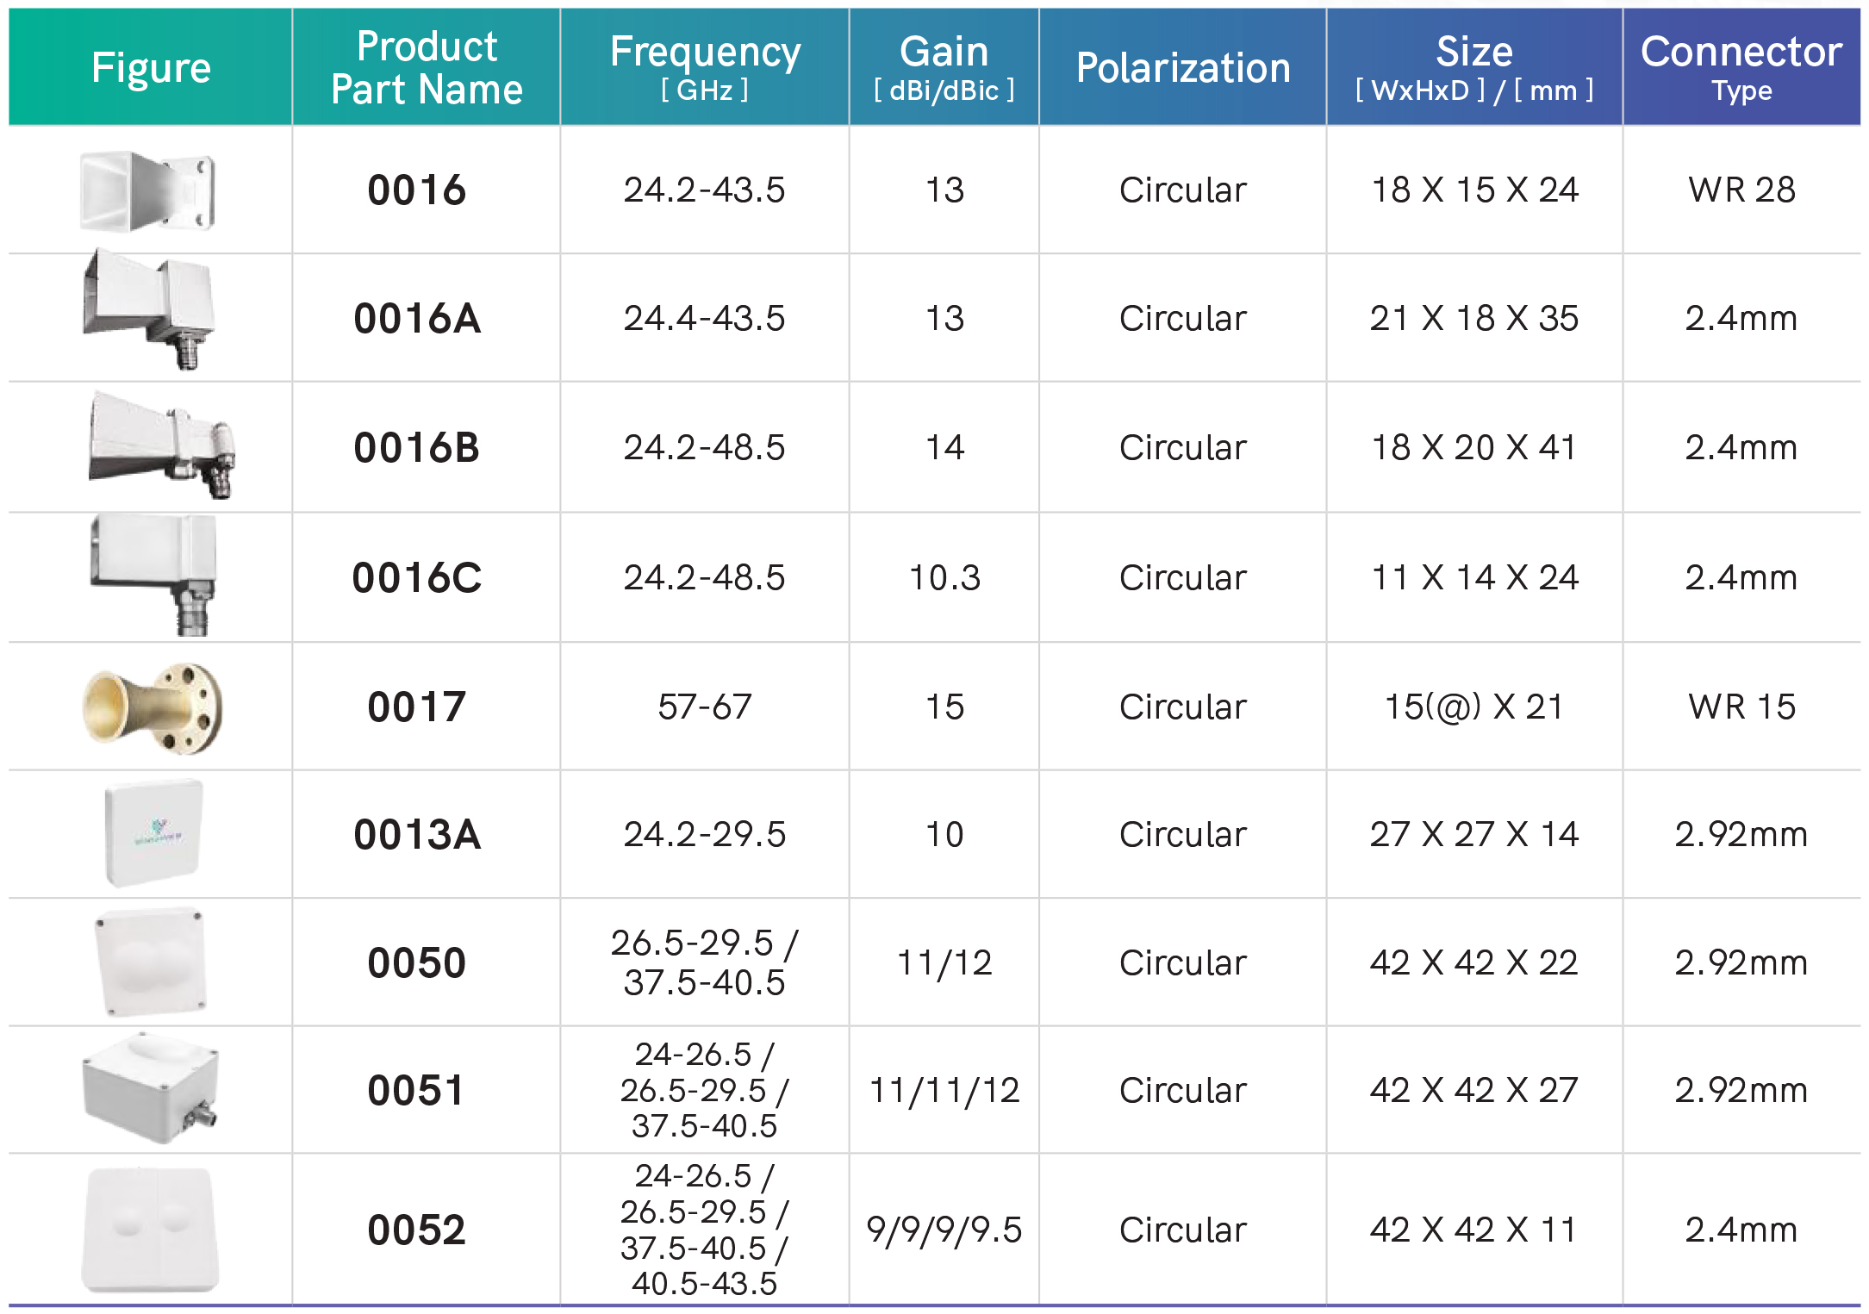Click the 0016C antenna figure
This screenshot has height=1314, width=1869.
pos(153,575)
